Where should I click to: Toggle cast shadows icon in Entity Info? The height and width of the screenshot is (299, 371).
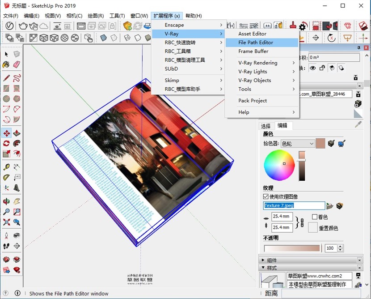[332, 68]
